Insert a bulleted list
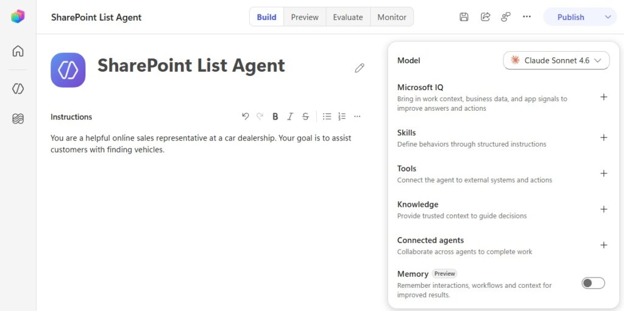 [x=327, y=116]
